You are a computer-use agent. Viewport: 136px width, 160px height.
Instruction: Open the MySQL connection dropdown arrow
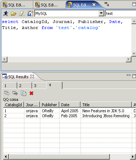(x=101, y=13)
